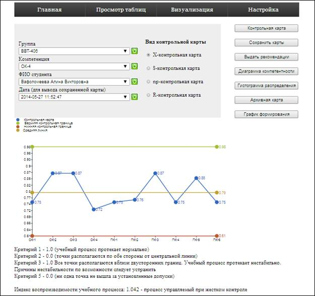Click the green refresh icon next to Группа
315x296 pixels.
coord(135,51)
